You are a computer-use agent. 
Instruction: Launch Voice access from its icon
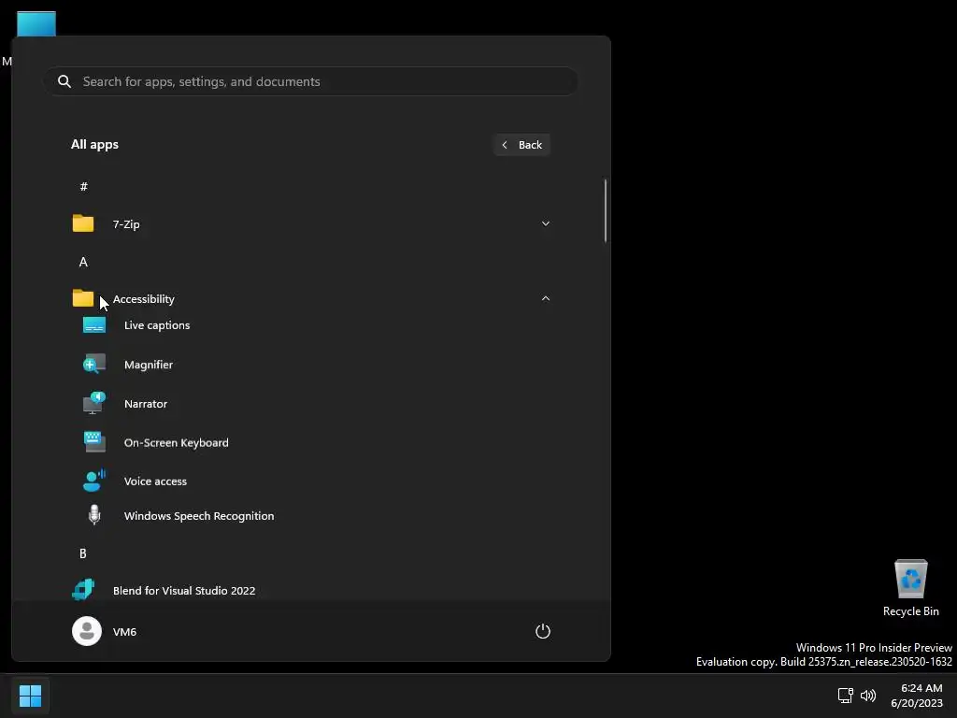(94, 481)
